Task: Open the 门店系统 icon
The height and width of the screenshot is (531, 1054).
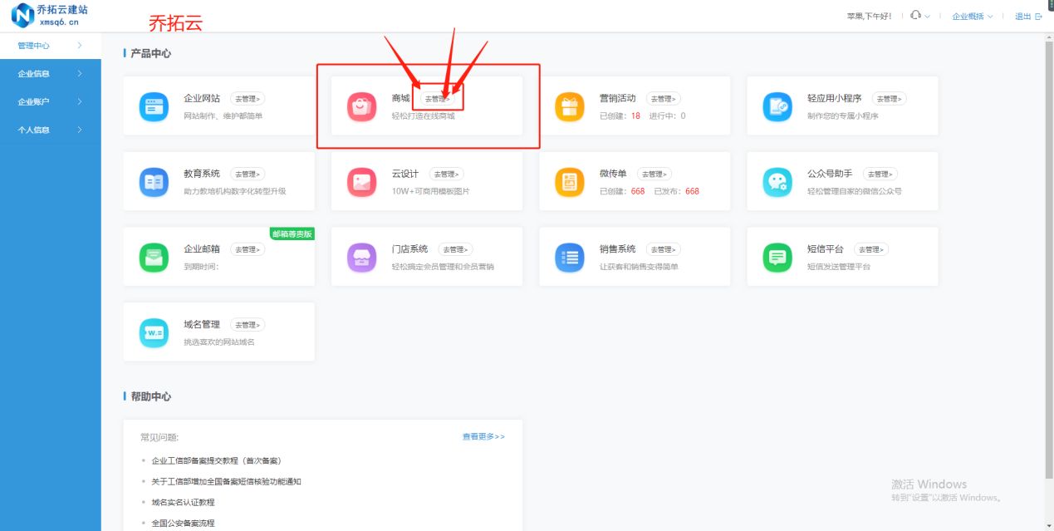Action: tap(360, 256)
